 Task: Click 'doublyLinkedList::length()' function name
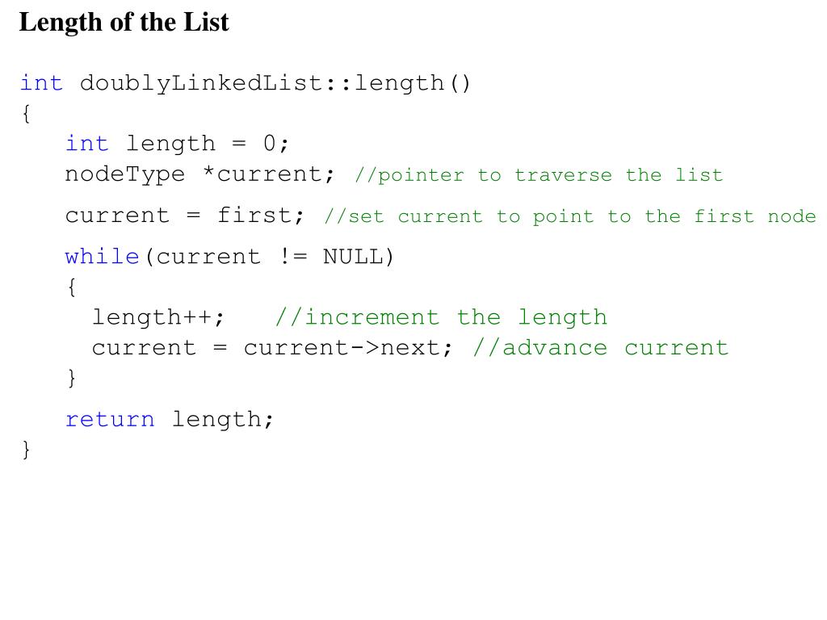coord(275,84)
